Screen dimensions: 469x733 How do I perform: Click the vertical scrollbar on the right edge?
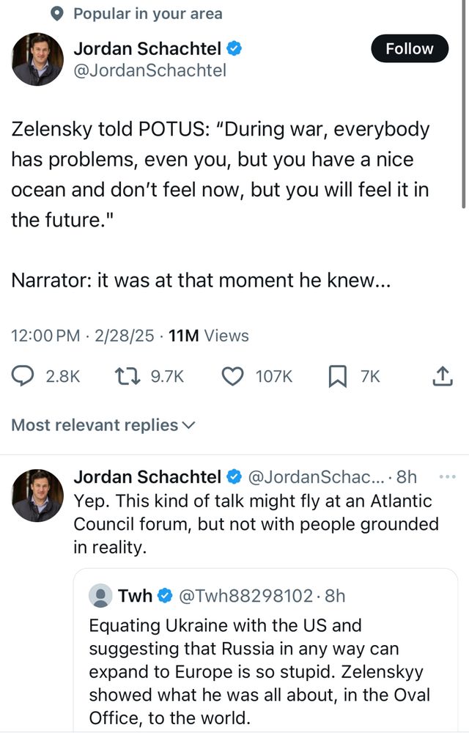coord(465,103)
